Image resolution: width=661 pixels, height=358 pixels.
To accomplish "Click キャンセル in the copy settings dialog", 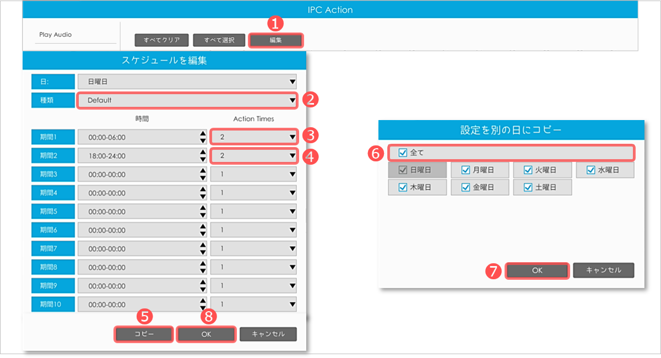I will tap(603, 270).
